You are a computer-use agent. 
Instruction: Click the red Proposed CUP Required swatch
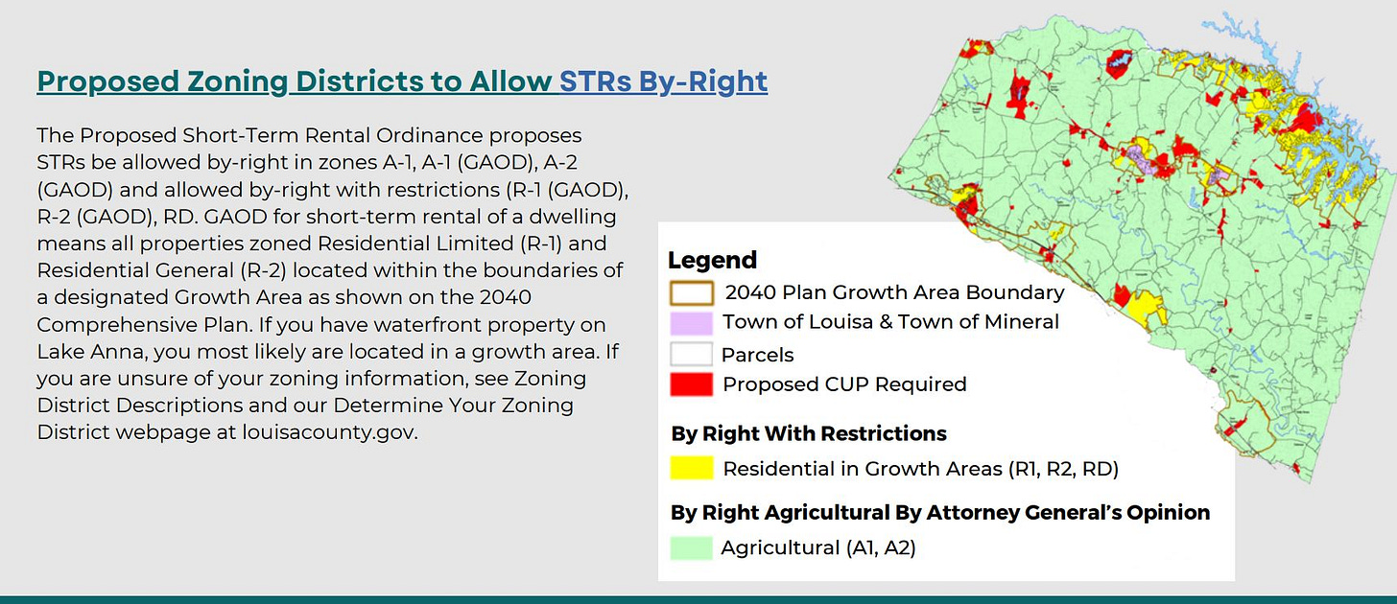tap(691, 384)
